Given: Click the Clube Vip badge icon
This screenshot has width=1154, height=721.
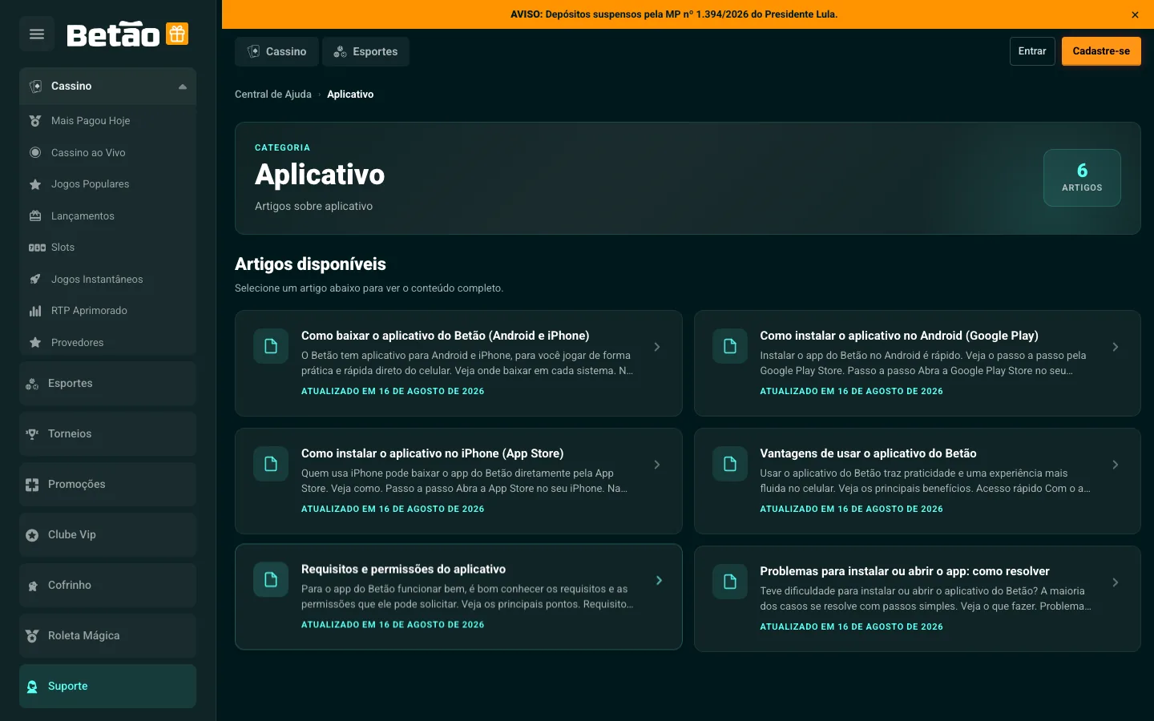Looking at the screenshot, I should tap(32, 535).
